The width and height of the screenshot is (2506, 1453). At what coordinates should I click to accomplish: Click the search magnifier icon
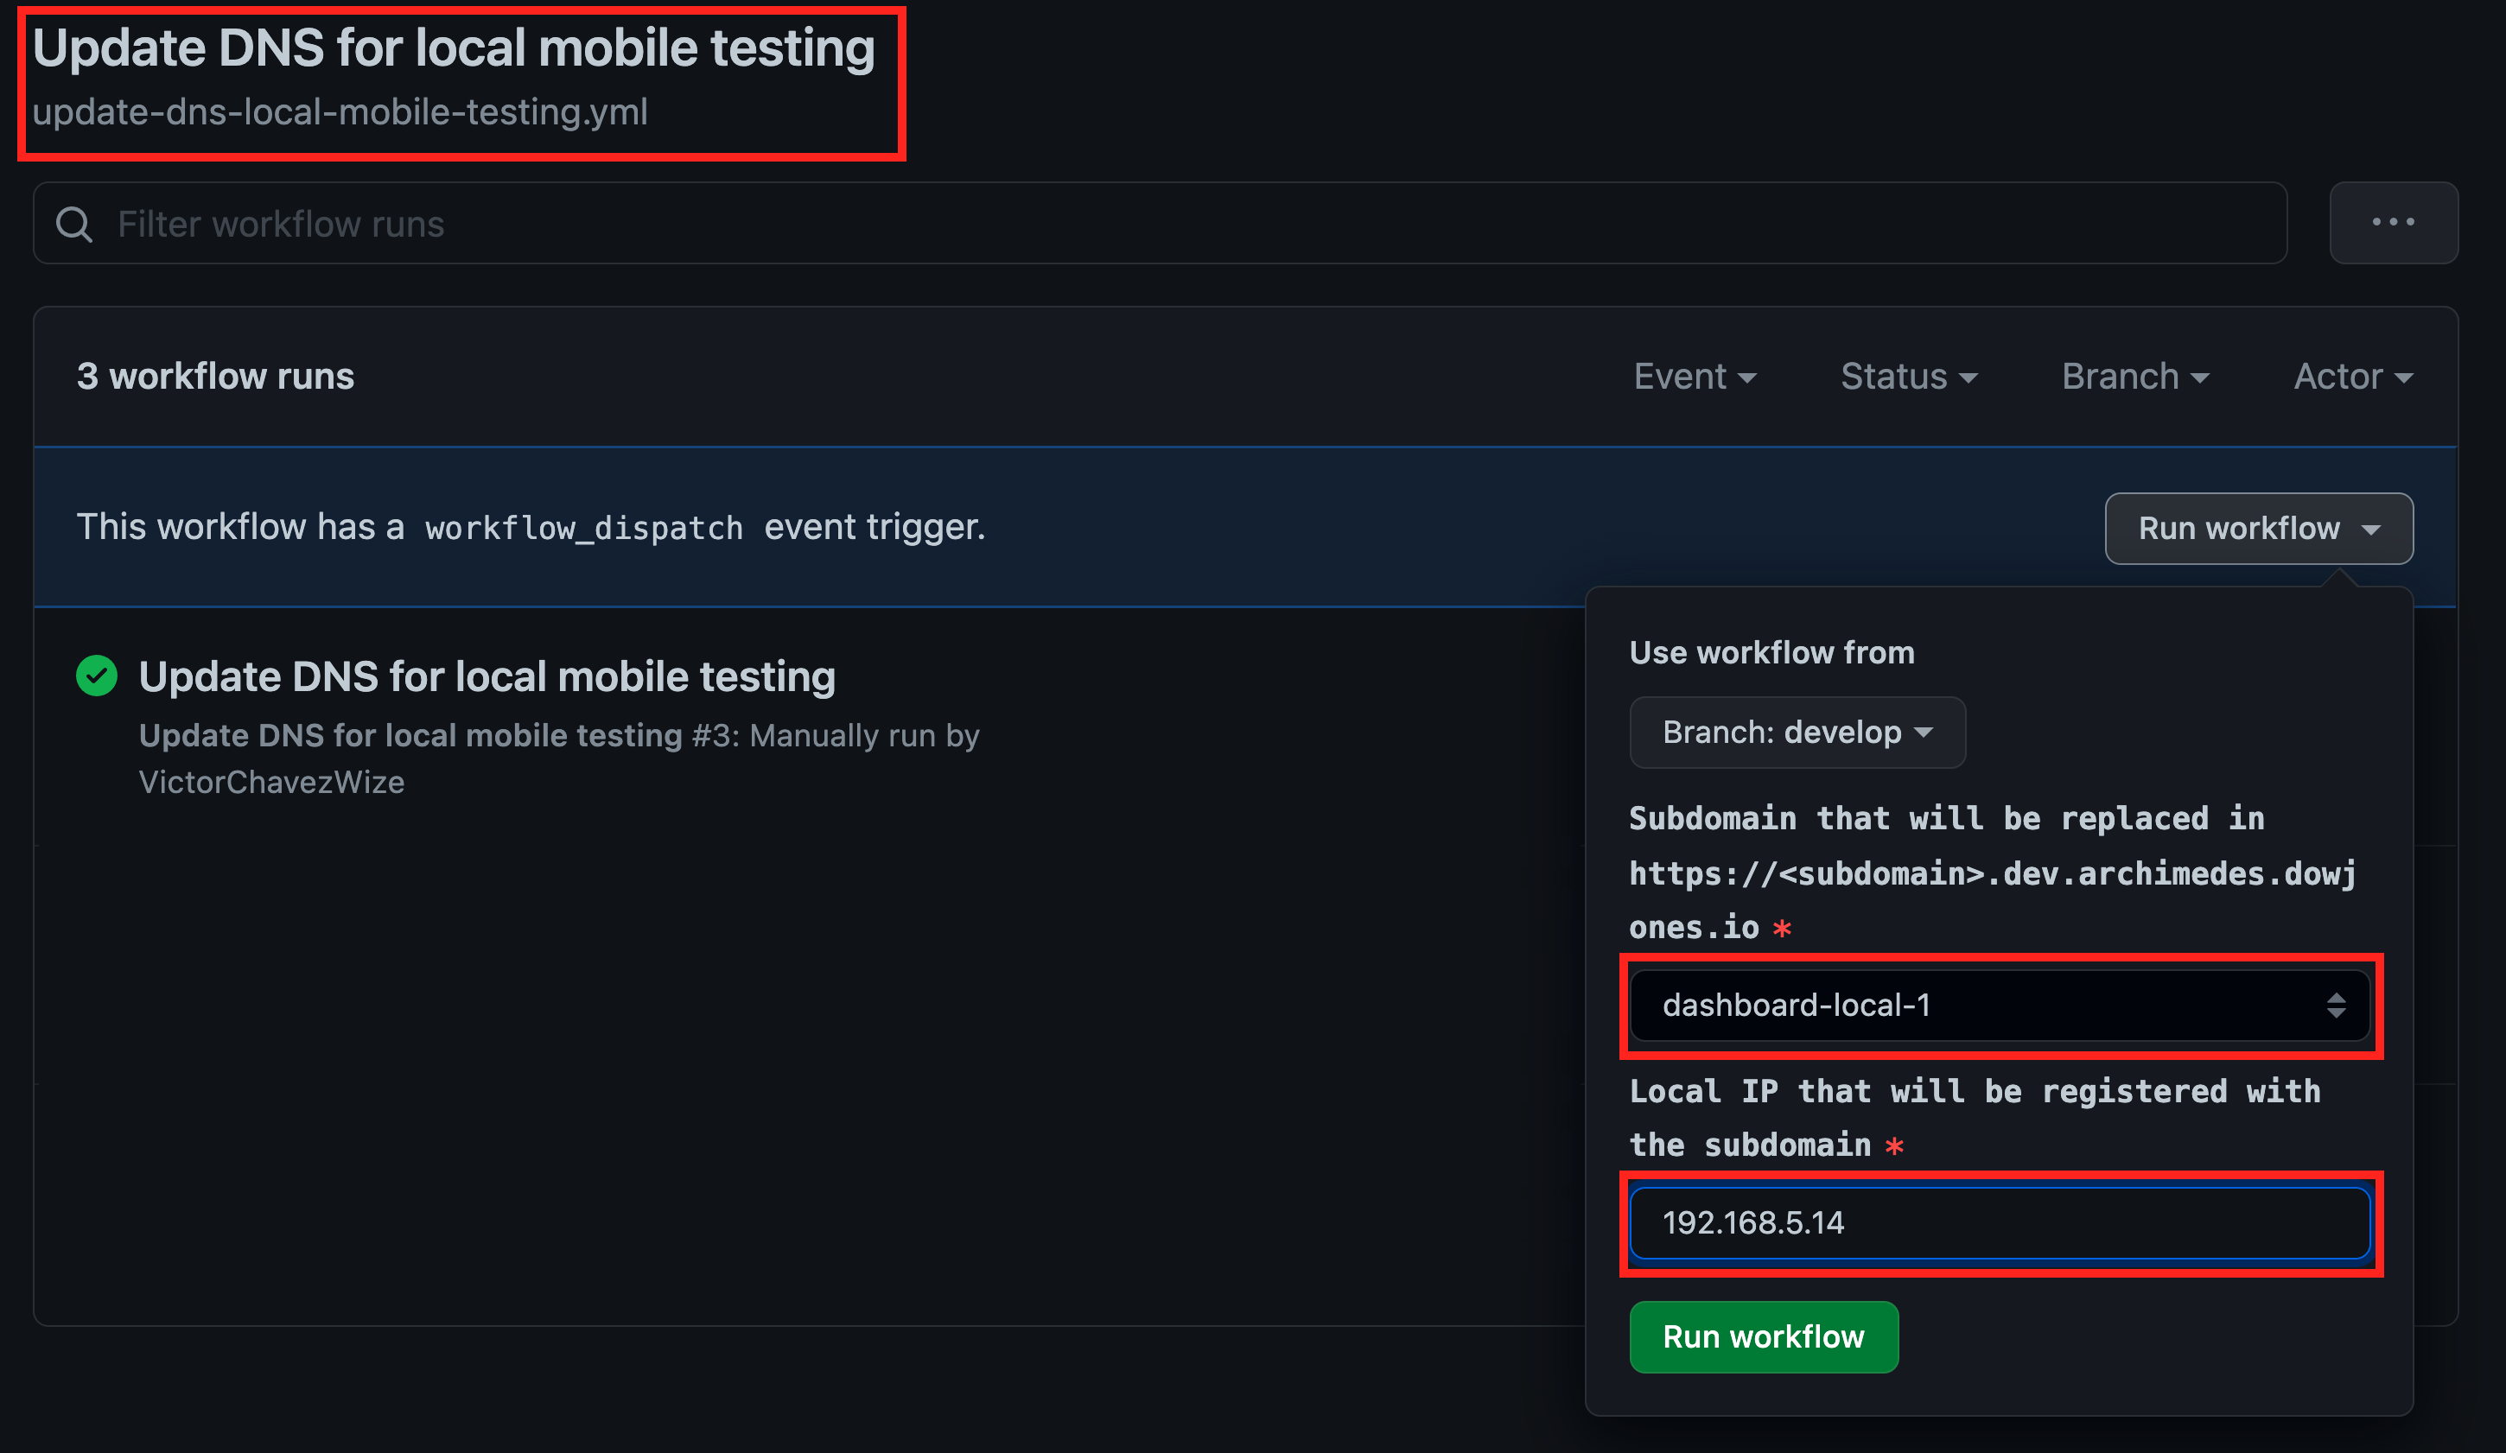73,225
